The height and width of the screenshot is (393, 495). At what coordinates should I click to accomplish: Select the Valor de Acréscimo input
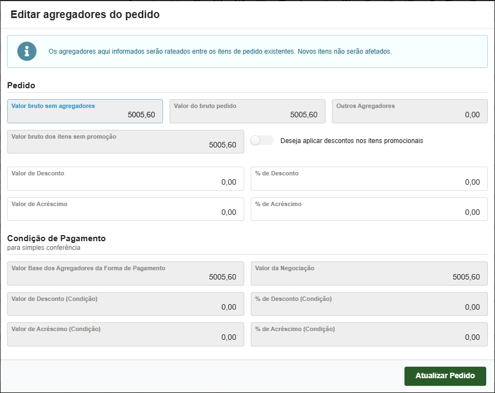point(126,209)
